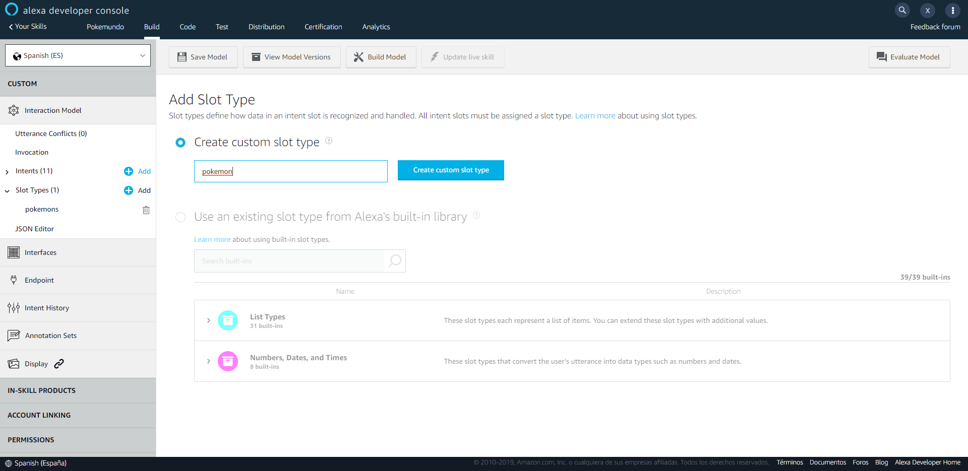The height and width of the screenshot is (471, 968).
Task: Open the Términos footer link
Action: click(x=790, y=462)
